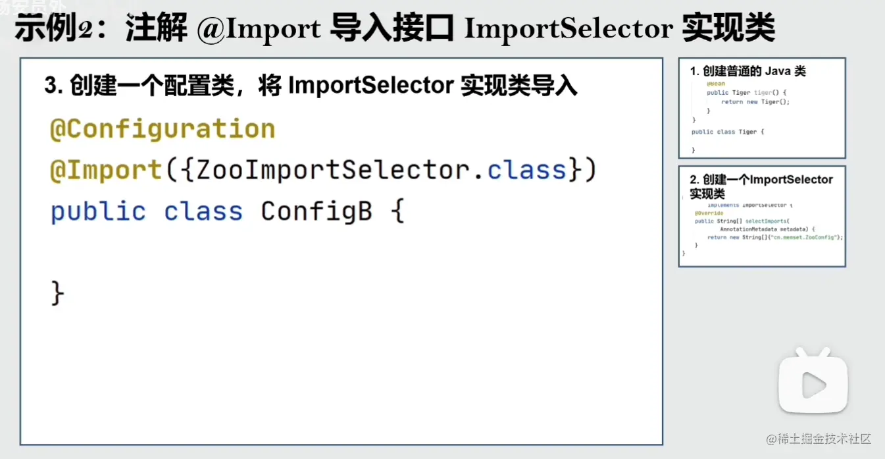Click 'return new Tiger()' line in thumbnail
885x459 pixels.
755,102
